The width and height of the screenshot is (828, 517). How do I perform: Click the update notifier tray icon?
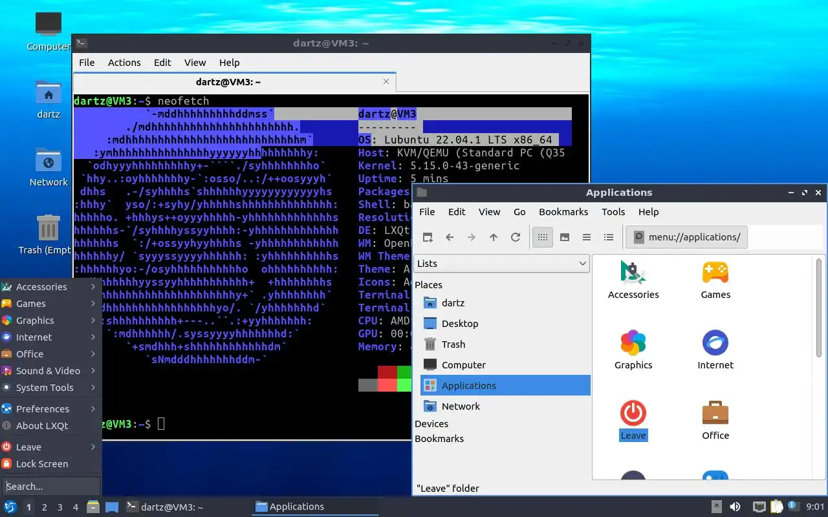coord(793,507)
